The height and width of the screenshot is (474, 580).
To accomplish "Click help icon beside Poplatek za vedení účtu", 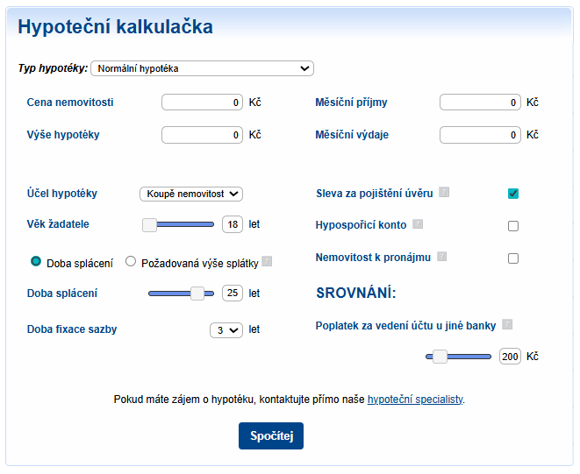I will pos(507,324).
